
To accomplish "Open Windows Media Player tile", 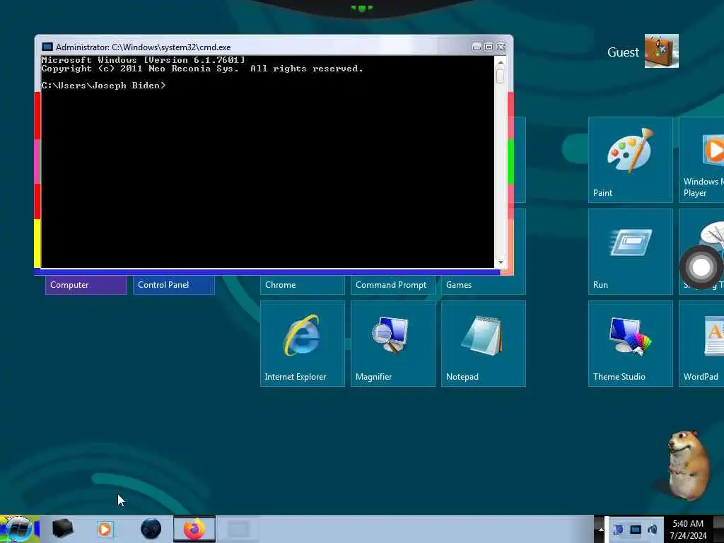I will point(701,160).
